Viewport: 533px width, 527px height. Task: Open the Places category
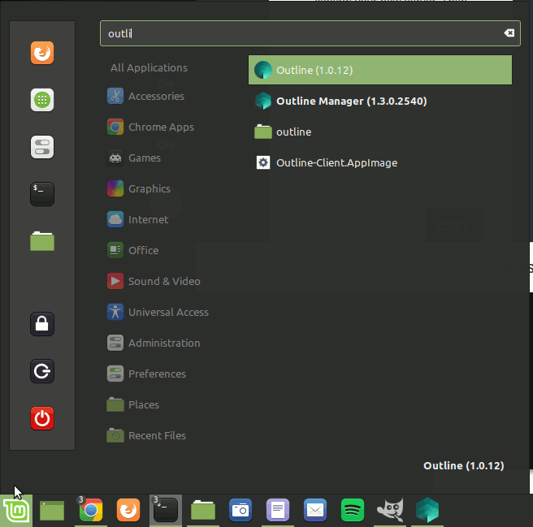point(133,405)
